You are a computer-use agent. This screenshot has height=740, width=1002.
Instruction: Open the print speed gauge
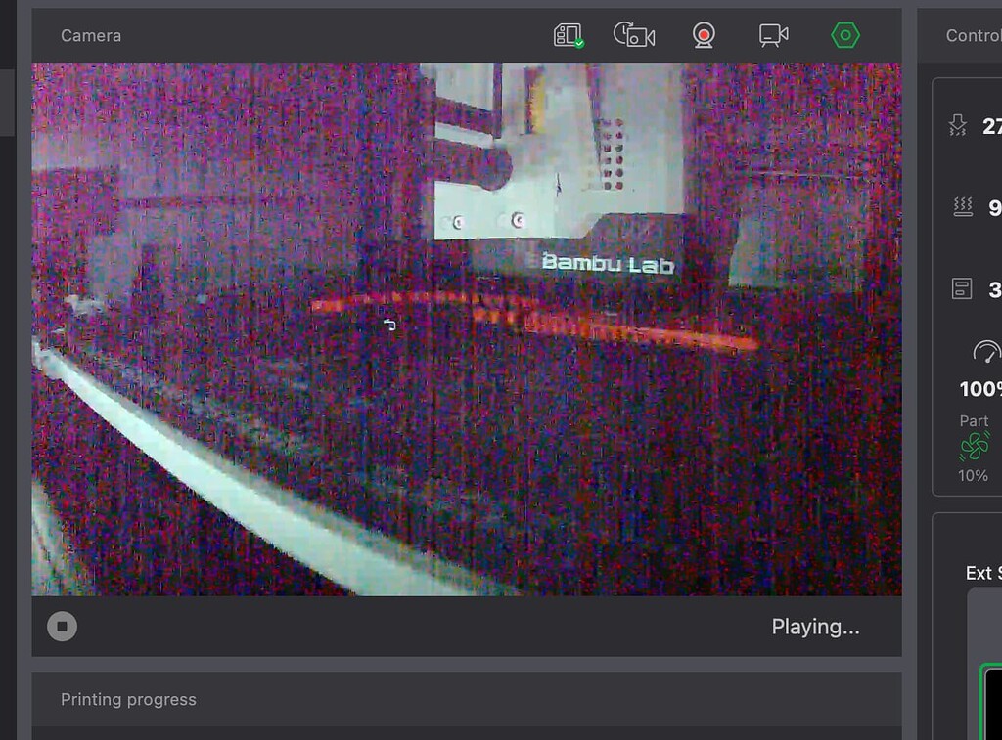pos(985,352)
